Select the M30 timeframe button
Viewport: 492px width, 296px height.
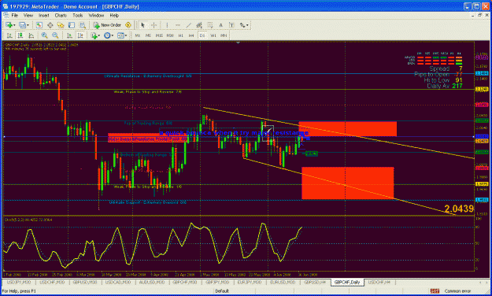click(170, 35)
